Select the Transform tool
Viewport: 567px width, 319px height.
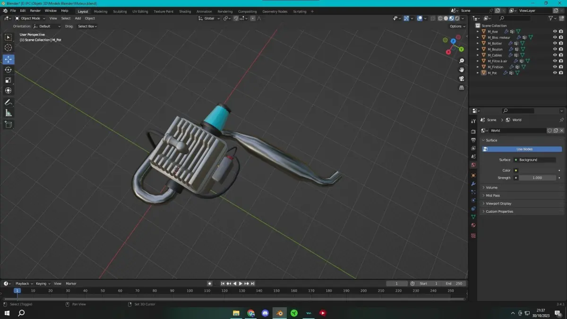click(9, 90)
